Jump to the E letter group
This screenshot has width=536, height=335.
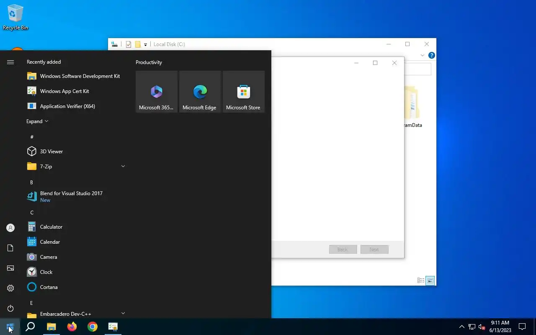pyautogui.click(x=31, y=303)
